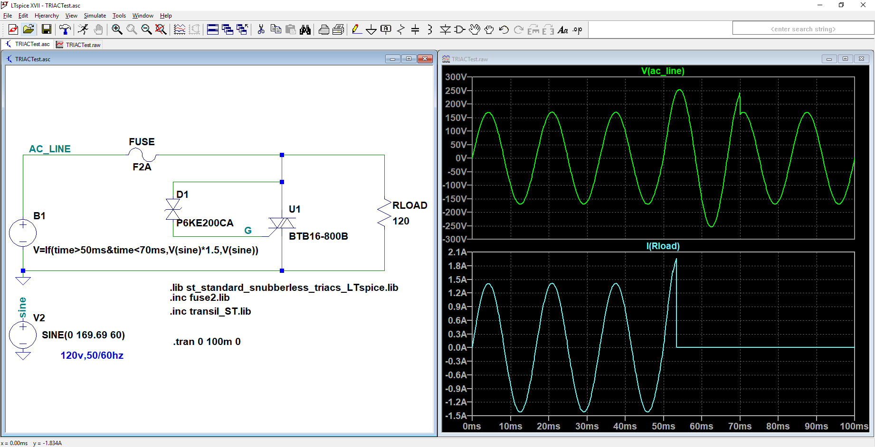Click the New Schematic toolbar icon

click(13, 29)
